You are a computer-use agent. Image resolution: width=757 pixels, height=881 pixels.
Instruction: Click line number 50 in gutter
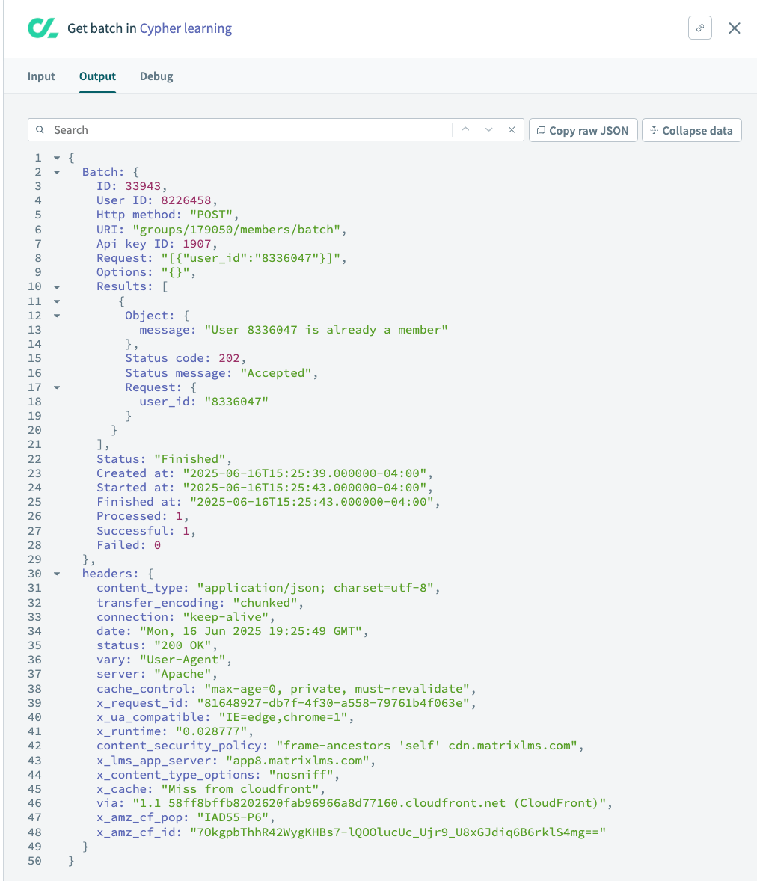click(x=34, y=861)
